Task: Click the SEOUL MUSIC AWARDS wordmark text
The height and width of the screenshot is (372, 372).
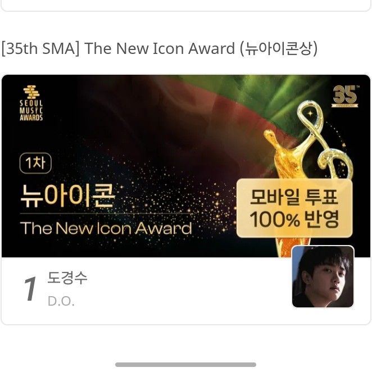Action: tap(31, 111)
